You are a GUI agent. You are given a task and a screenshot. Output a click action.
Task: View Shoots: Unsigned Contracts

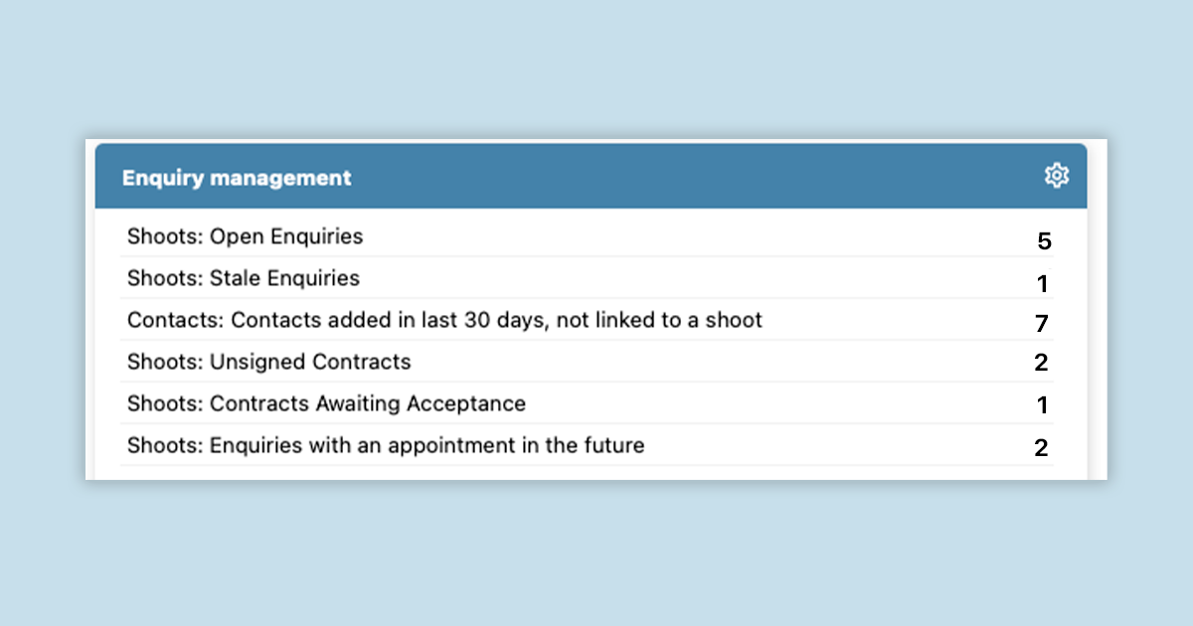[x=268, y=362]
